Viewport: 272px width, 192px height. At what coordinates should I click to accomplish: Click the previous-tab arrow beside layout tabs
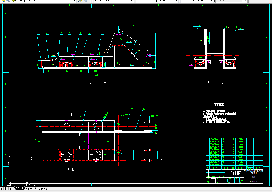pyautogui.click(x=2, y=188)
